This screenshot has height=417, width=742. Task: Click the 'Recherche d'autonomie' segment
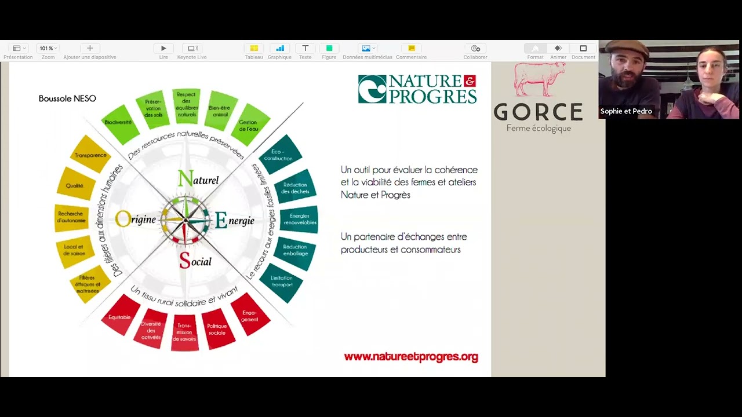72,218
